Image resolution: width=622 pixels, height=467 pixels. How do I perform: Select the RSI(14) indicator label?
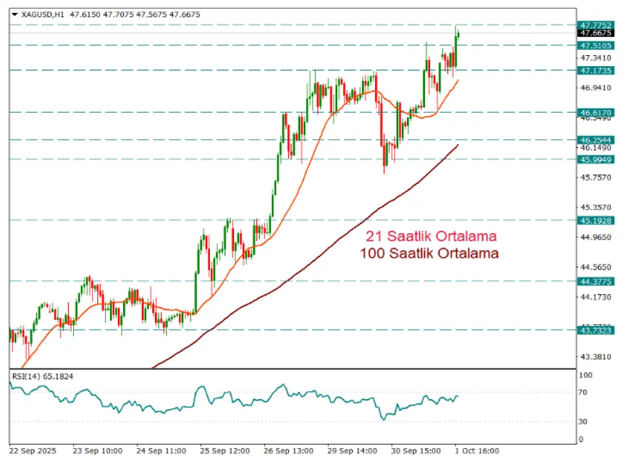43,376
